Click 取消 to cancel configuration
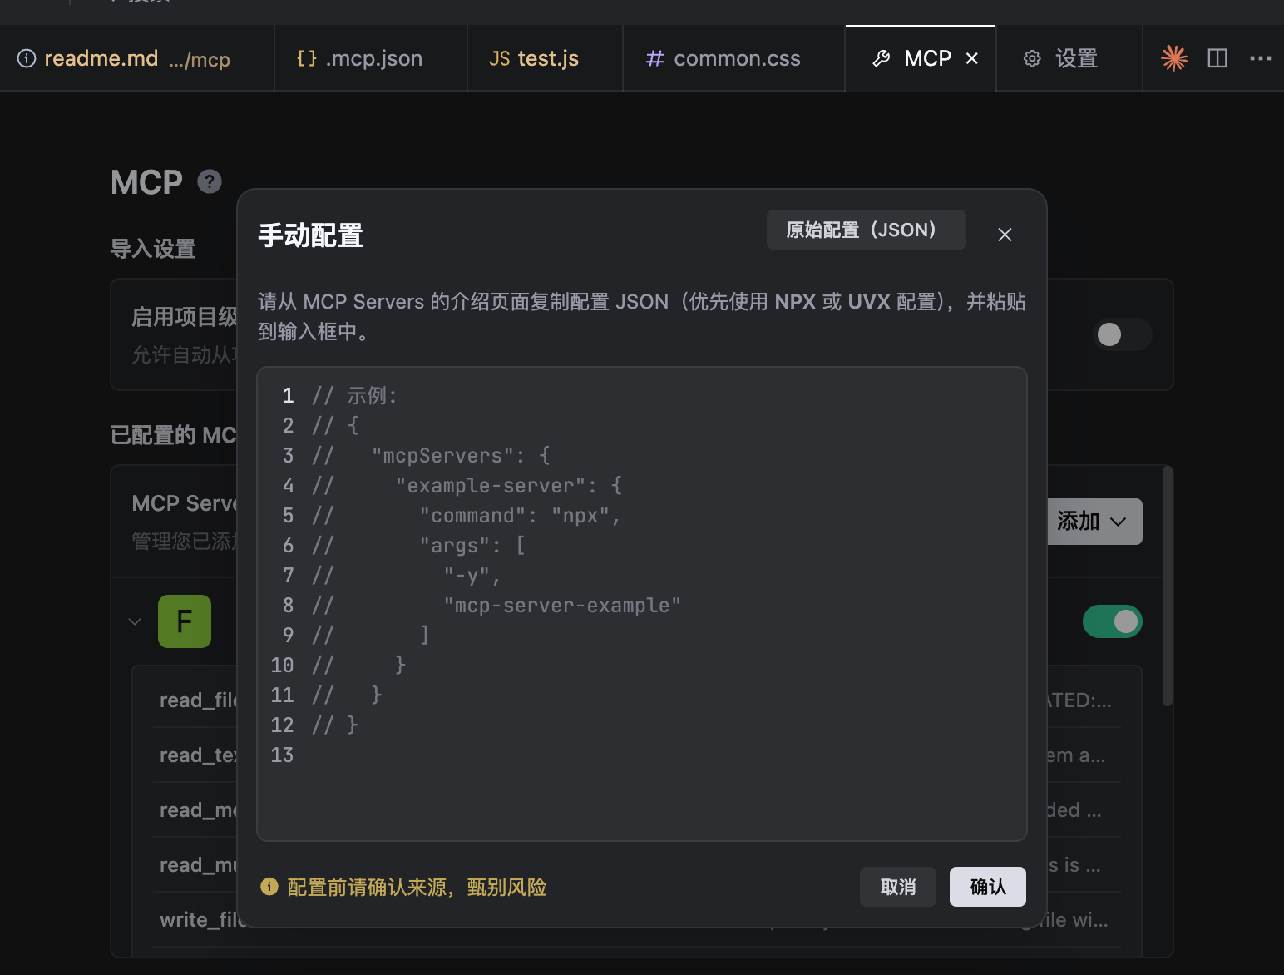The image size is (1284, 975). pos(898,887)
